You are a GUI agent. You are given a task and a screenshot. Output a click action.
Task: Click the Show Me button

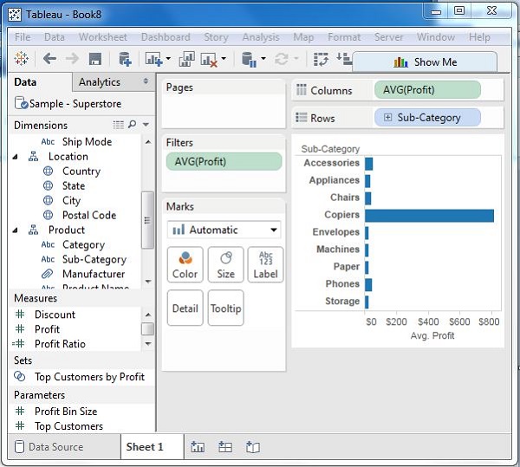(425, 62)
